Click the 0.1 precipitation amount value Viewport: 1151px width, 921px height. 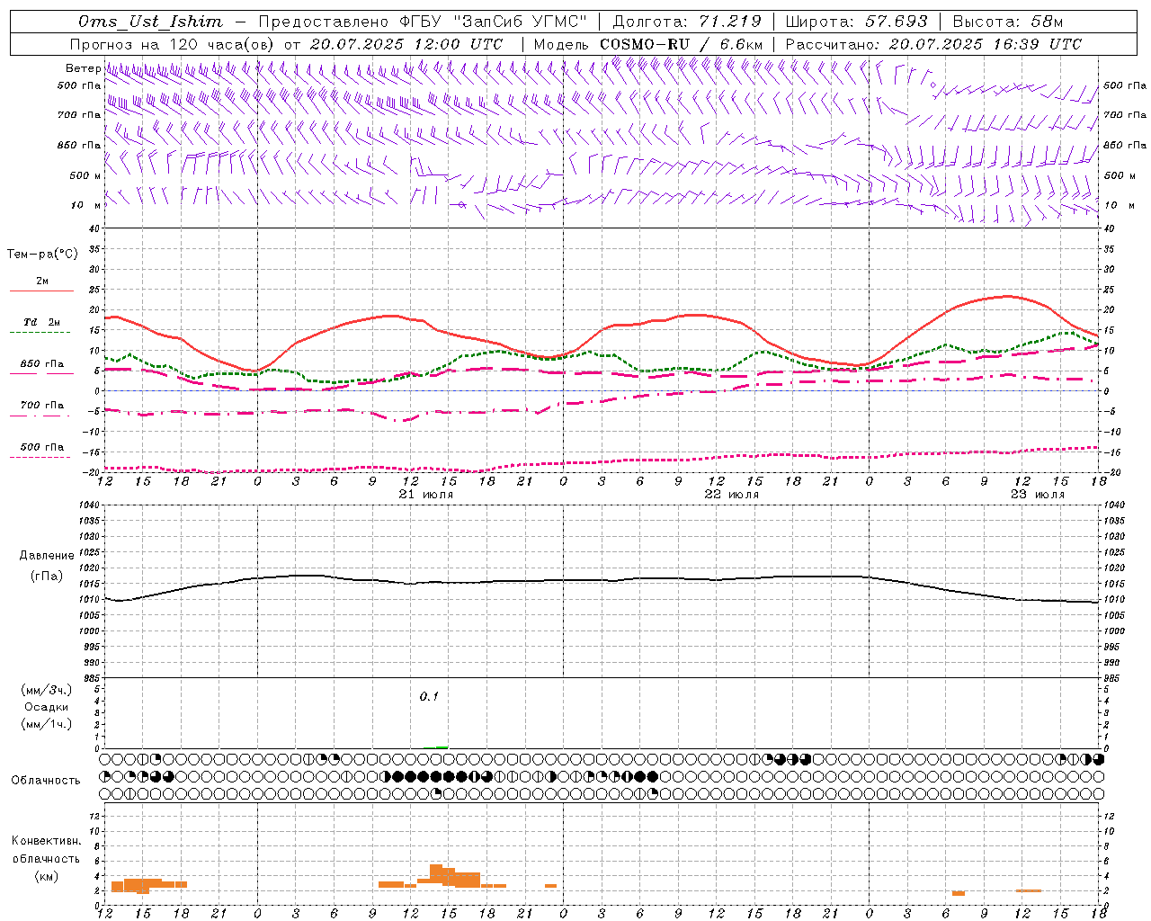coord(429,696)
